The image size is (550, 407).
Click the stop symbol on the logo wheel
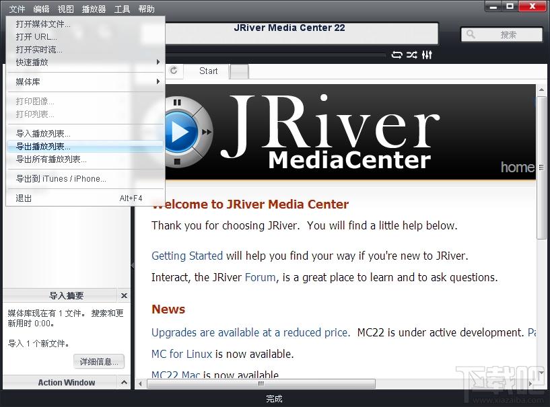coord(177,161)
